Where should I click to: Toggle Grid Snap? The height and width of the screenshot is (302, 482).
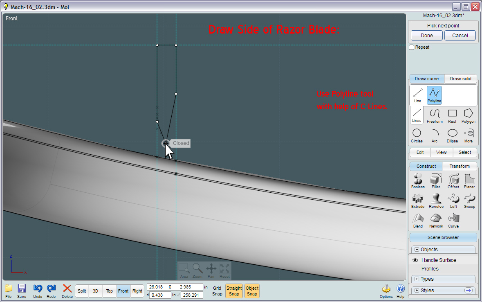[217, 291]
